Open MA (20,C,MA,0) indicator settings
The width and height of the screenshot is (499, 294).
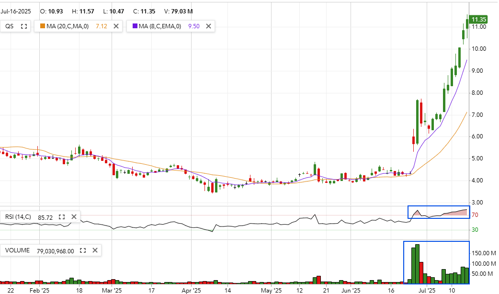[68, 26]
